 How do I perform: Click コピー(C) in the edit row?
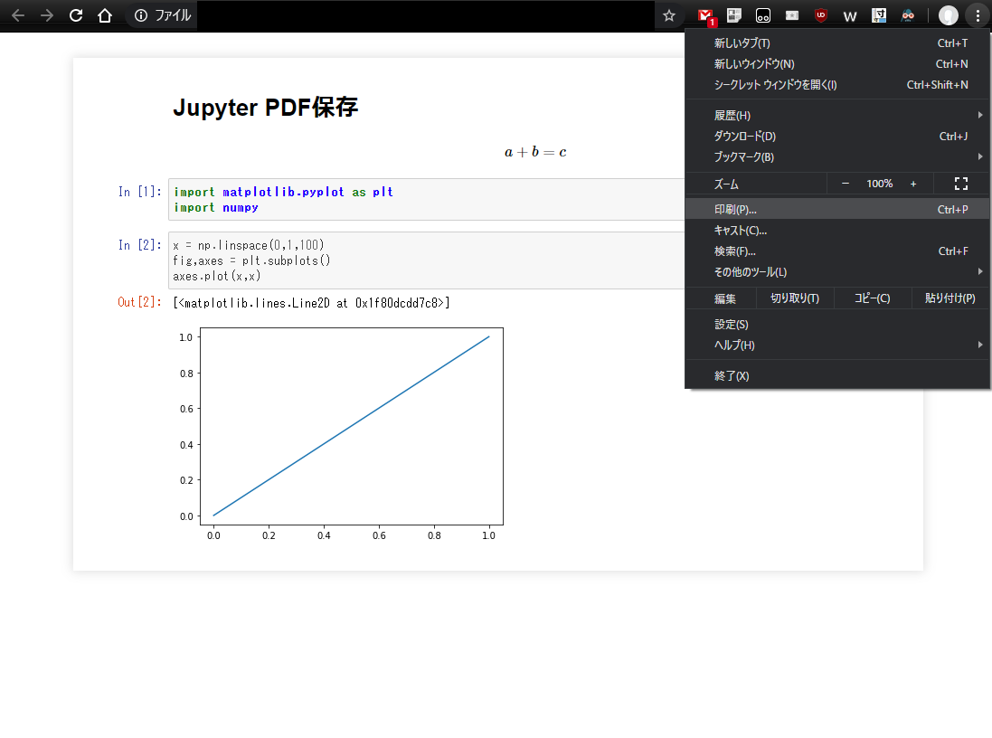tap(873, 298)
